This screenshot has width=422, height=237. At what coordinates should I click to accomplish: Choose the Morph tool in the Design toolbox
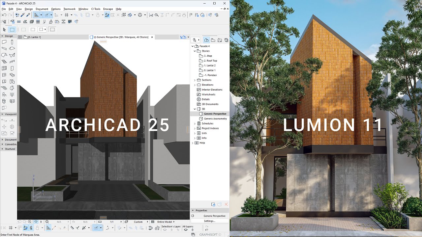12,88
